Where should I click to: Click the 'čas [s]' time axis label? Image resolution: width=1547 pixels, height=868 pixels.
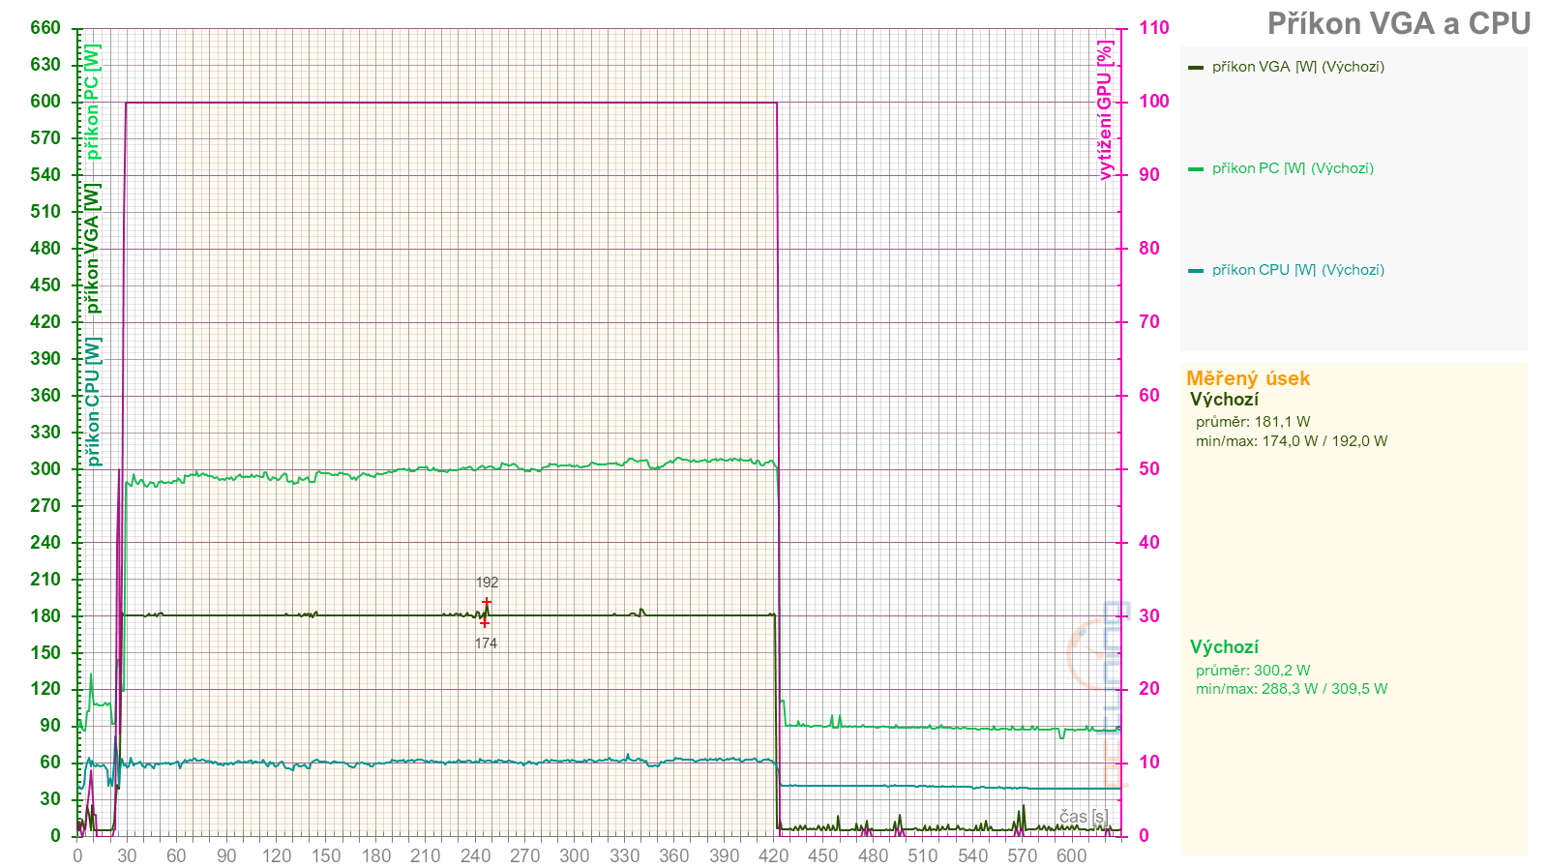[x=1083, y=817]
